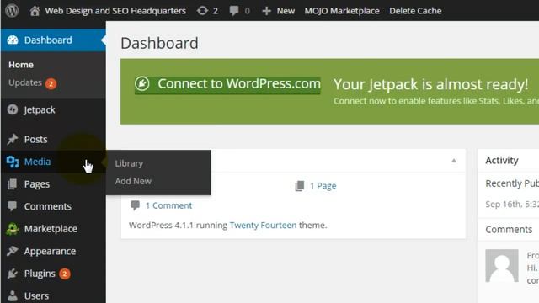The width and height of the screenshot is (539, 303).
Task: Click the Posts pushpin icon
Action: click(x=13, y=139)
